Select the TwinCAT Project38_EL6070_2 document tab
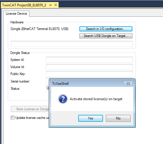Viewport: 163px width, 144px height. coord(24,5)
